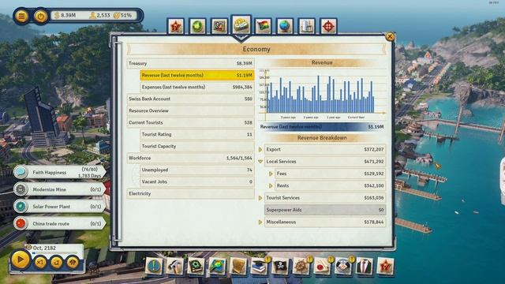Select the Treasury row
Image resolution: width=505 pixels, height=284 pixels.
[190, 63]
